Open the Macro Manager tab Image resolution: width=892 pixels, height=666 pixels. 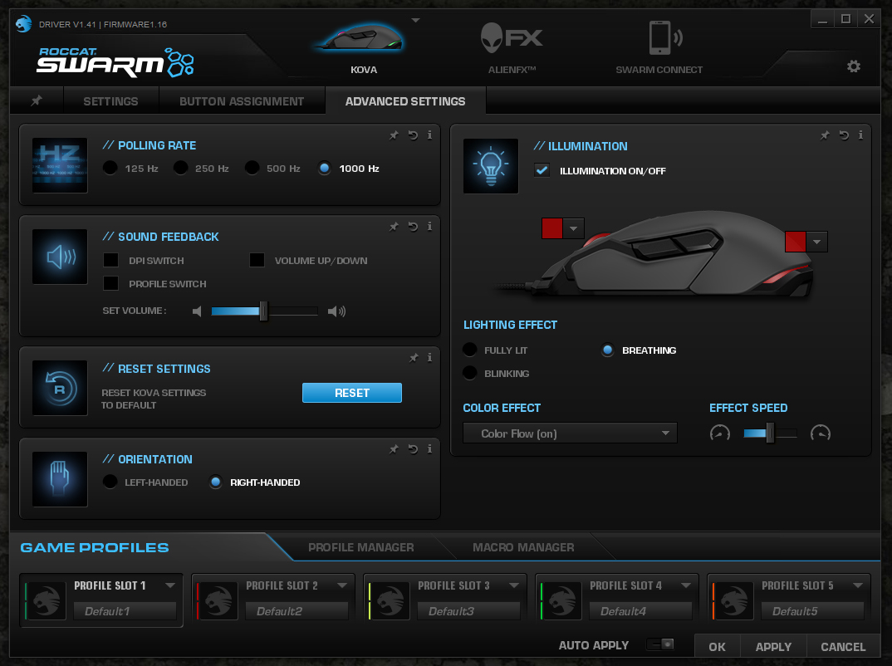pos(523,547)
